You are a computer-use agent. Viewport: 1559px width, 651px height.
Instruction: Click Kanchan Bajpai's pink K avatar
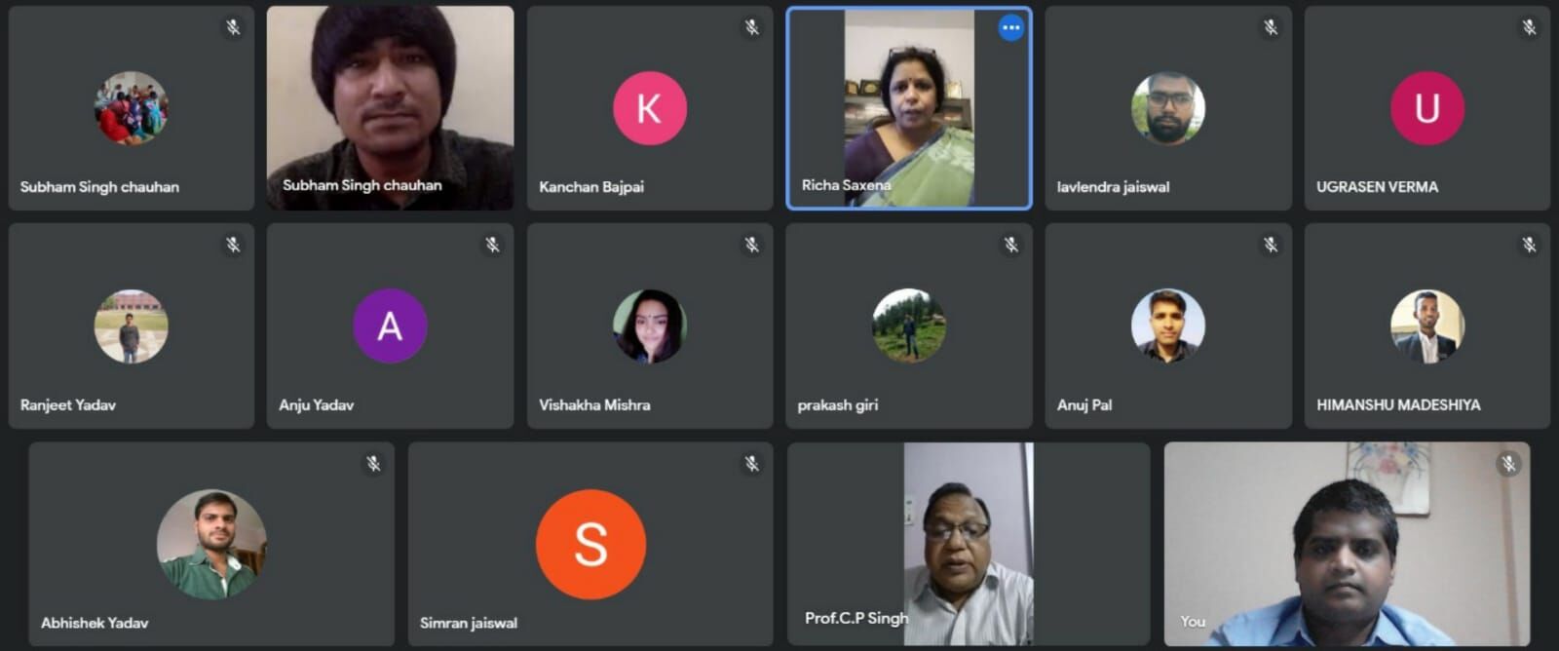click(649, 108)
